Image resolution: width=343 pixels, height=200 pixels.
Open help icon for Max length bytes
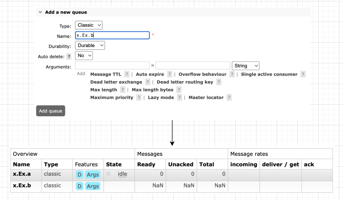tap(179, 90)
